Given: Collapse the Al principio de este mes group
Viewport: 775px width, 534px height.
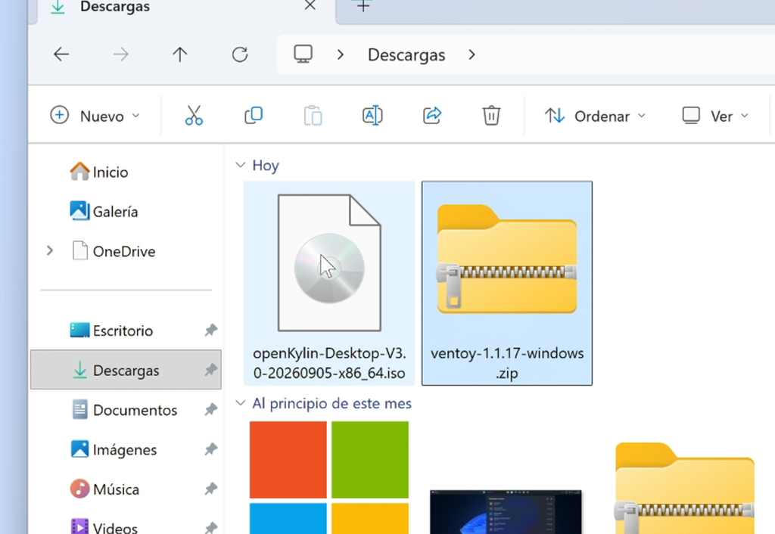Looking at the screenshot, I should click(x=240, y=402).
